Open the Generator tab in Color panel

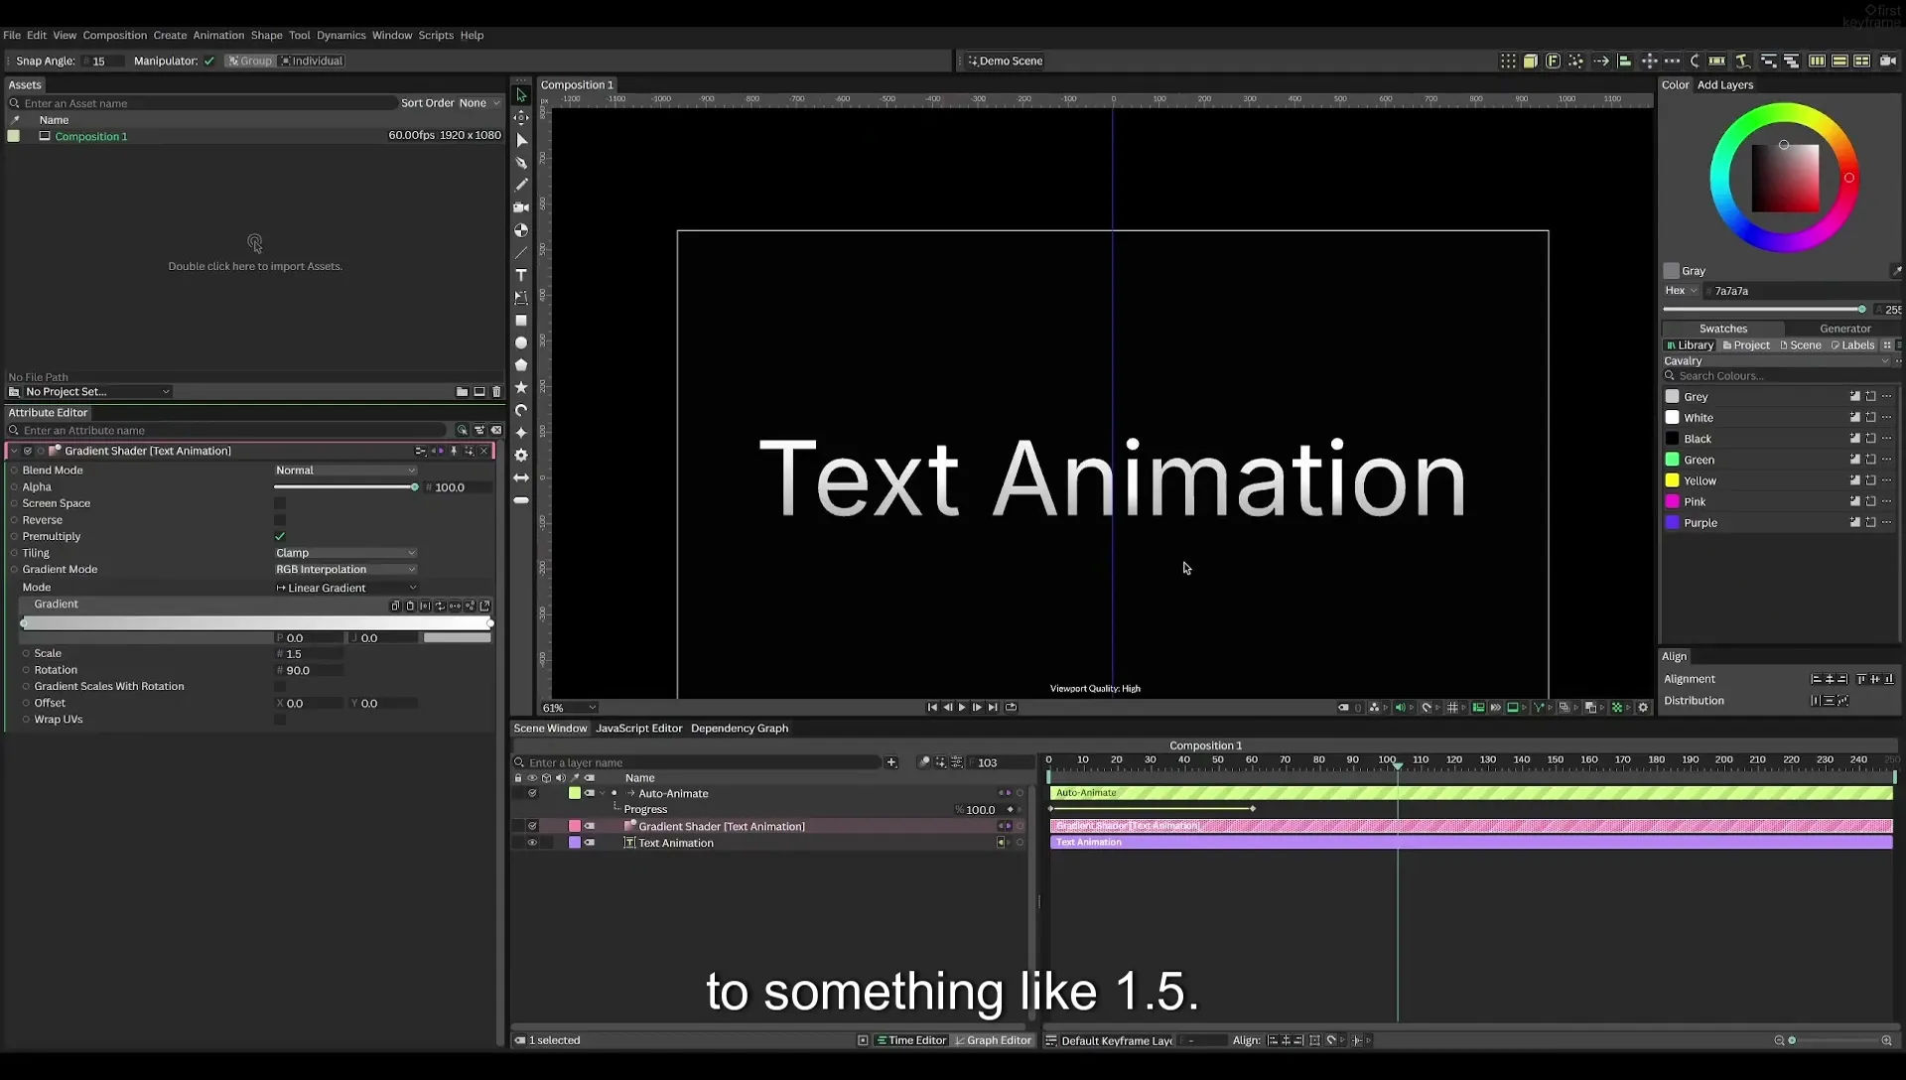(1844, 329)
